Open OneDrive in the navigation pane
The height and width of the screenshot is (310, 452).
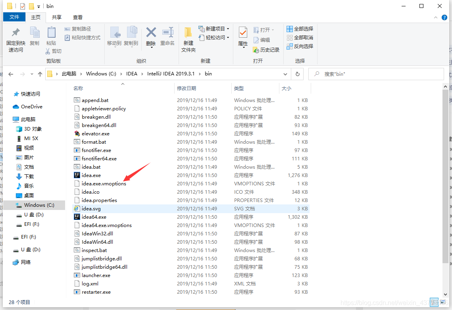(x=28, y=107)
